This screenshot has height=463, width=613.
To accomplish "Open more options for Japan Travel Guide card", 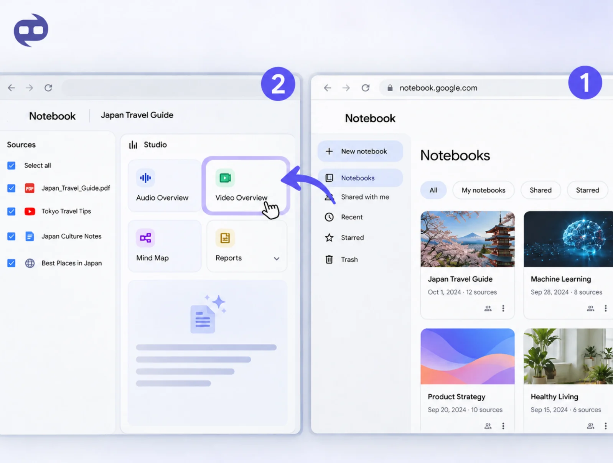I will tap(503, 308).
